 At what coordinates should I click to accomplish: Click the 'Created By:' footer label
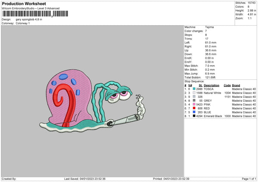pyautogui.click(x=9, y=179)
